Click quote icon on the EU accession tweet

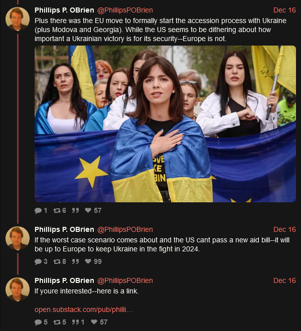75,210
